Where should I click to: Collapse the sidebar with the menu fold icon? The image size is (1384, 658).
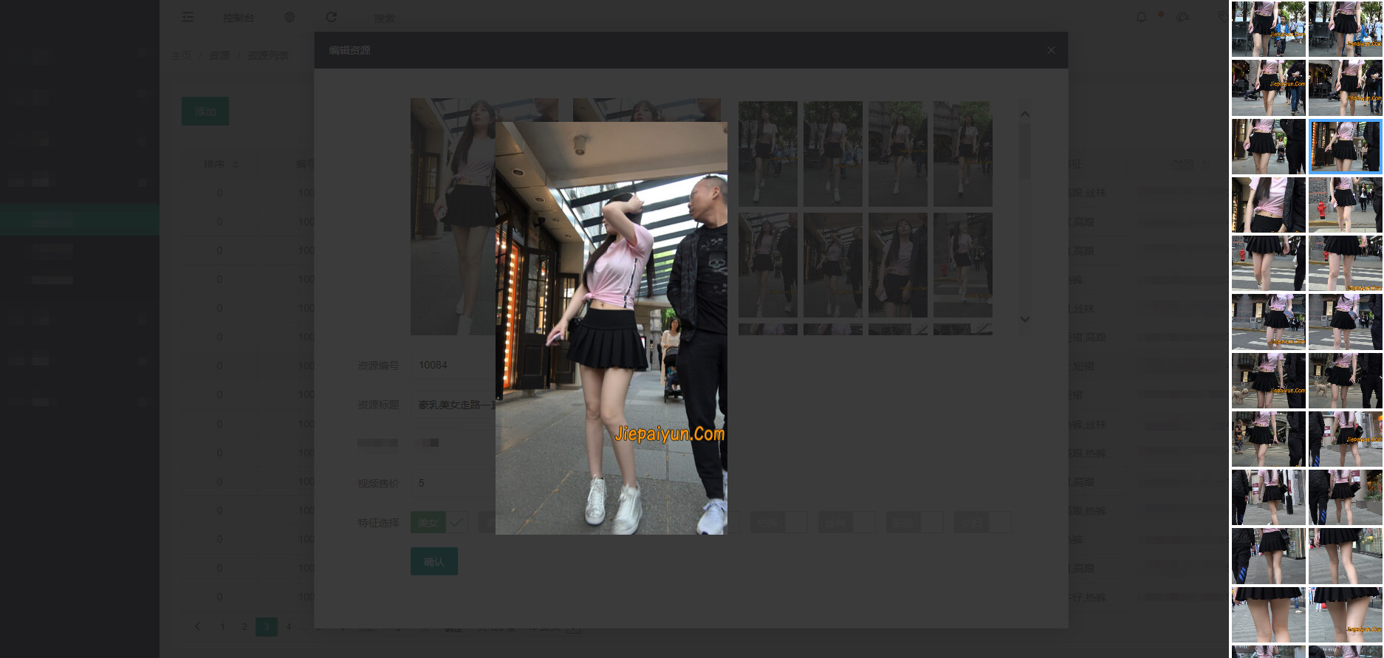188,17
